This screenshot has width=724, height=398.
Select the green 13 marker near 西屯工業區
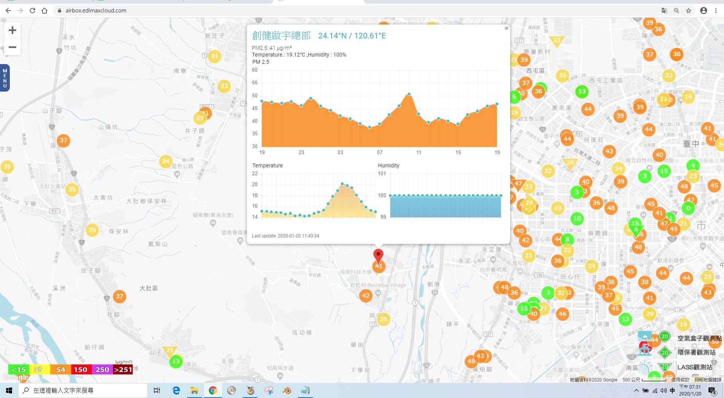[582, 91]
